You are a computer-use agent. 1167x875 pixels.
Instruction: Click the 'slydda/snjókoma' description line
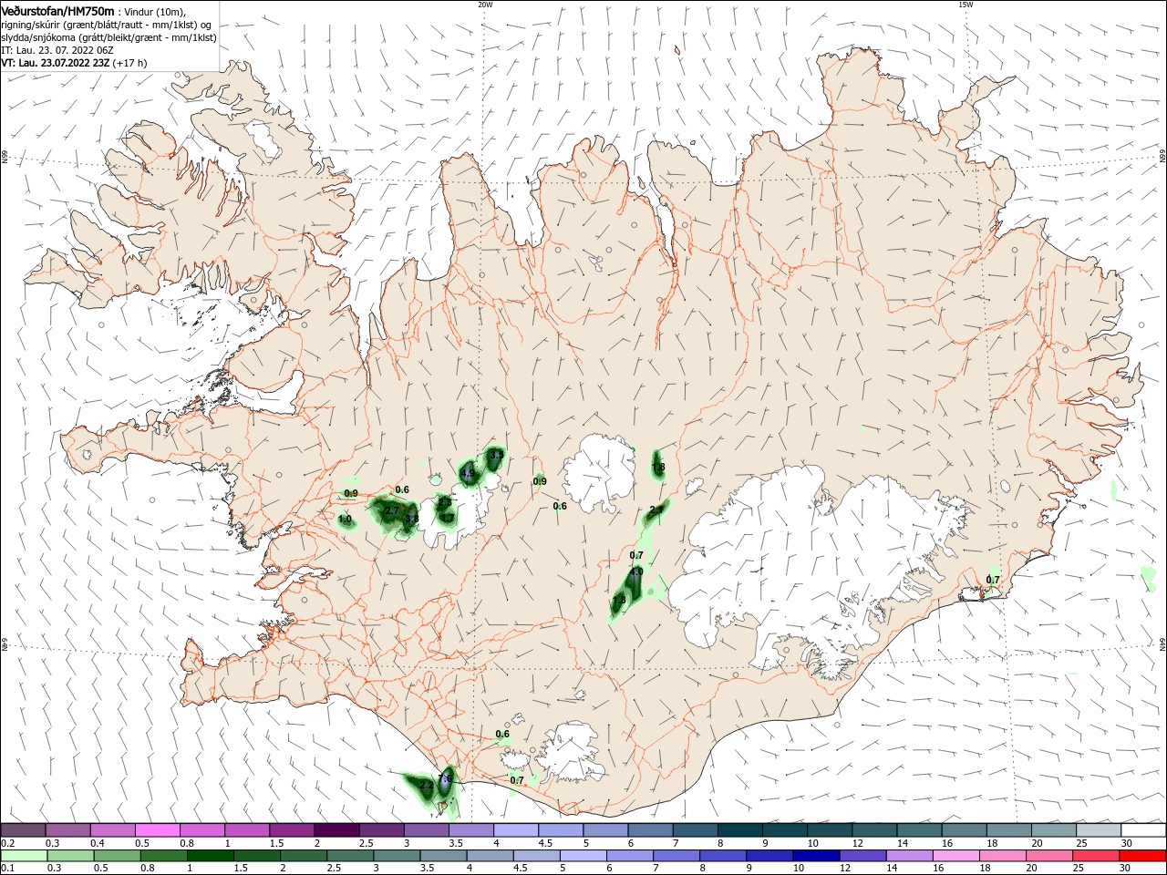(x=108, y=37)
